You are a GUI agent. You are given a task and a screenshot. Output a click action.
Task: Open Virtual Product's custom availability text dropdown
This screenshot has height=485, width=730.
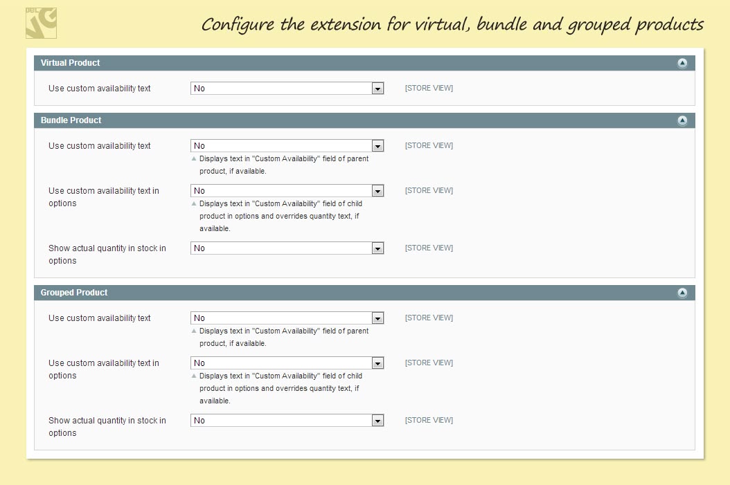[287, 89]
